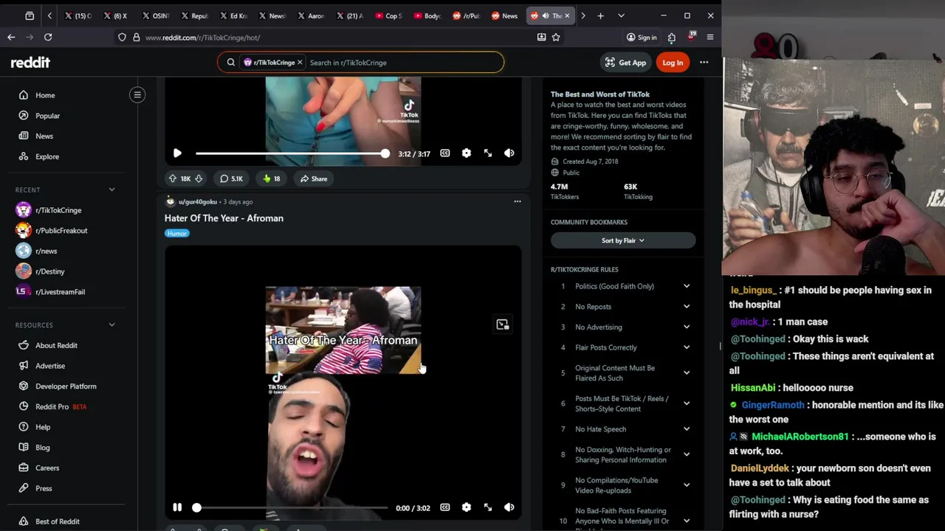The height and width of the screenshot is (531, 945).
Task: List all tabs dropdown
Action: point(621,15)
